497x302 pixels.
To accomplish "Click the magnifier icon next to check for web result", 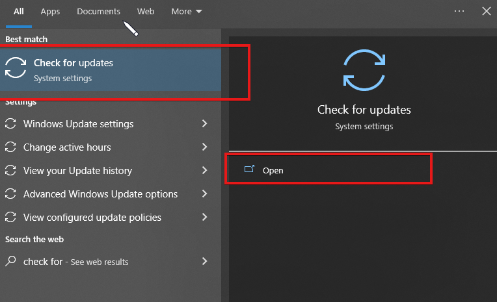I will click(x=10, y=261).
